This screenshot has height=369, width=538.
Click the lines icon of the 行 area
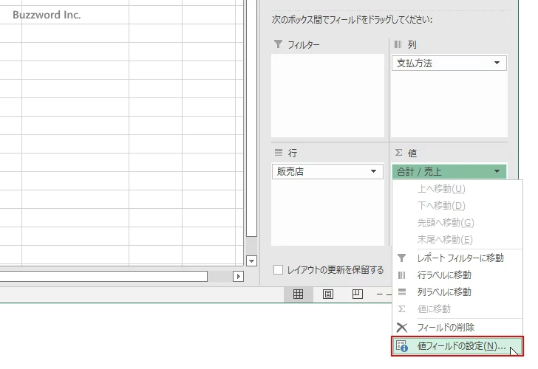pos(279,152)
